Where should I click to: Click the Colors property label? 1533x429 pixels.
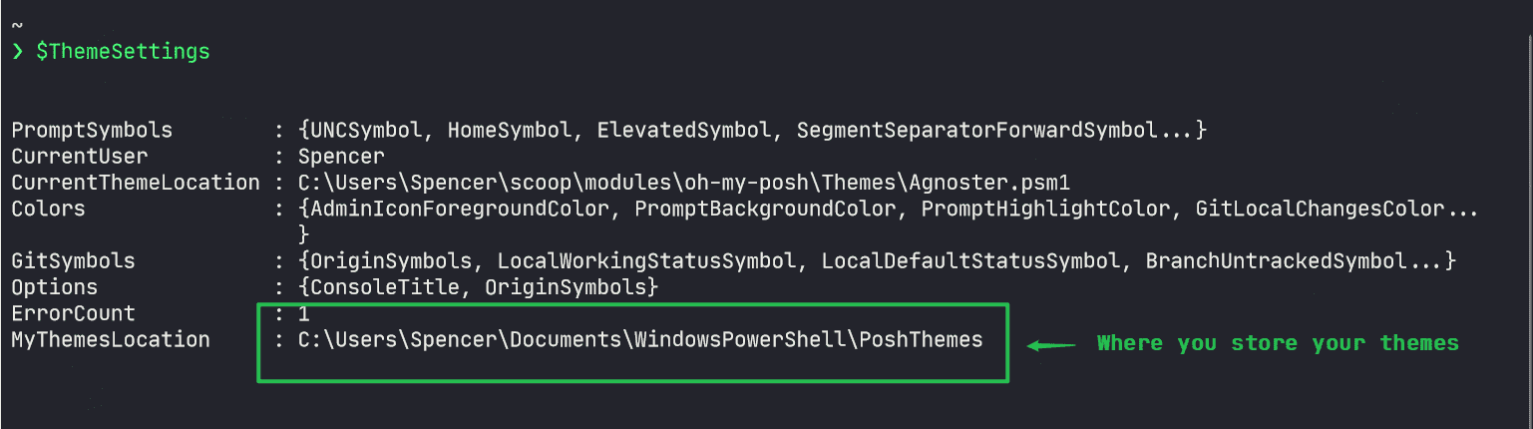click(x=48, y=209)
